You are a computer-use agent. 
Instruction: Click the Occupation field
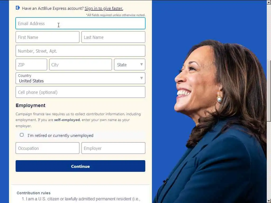[x=47, y=148]
